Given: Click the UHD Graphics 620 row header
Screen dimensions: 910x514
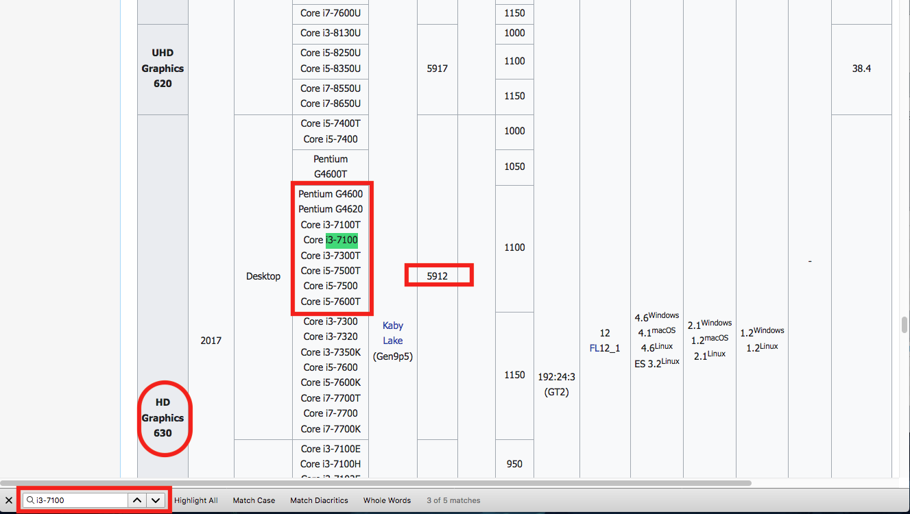Looking at the screenshot, I should coord(163,69).
